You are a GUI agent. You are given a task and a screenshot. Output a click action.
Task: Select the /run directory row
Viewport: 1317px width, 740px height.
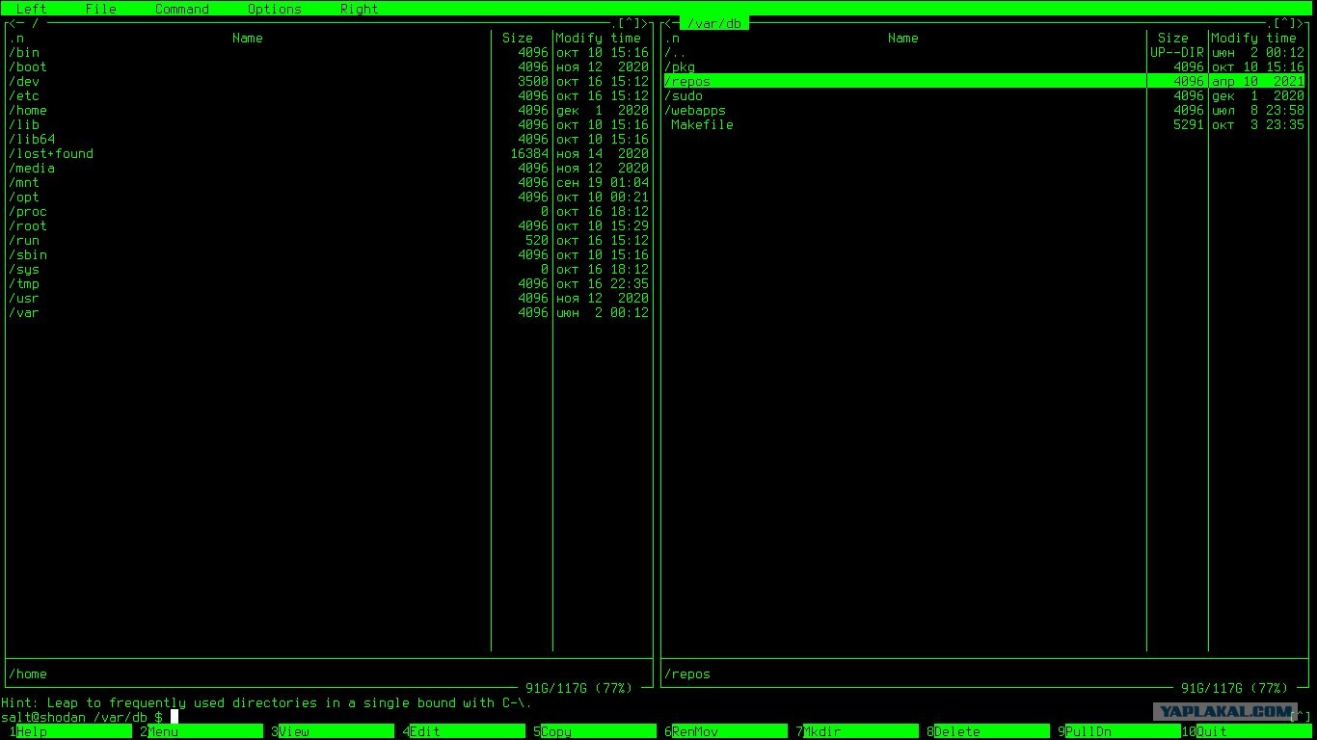coord(328,240)
